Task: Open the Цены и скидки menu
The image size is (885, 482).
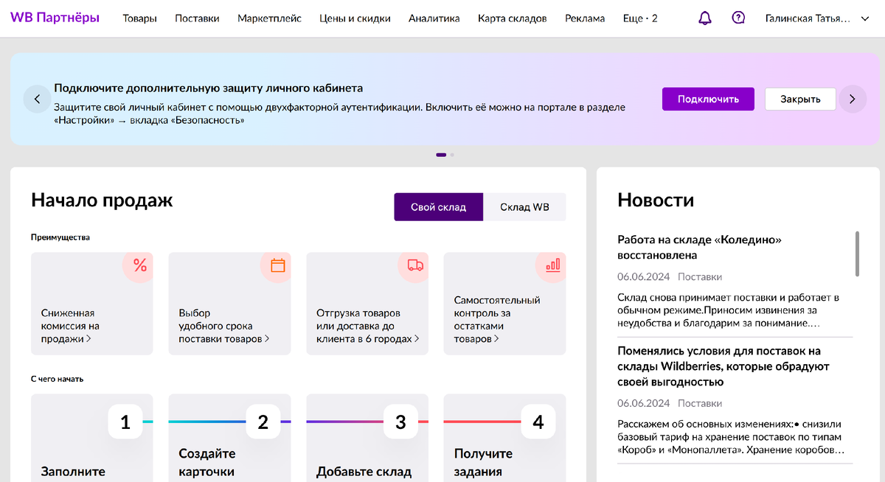Action: click(x=355, y=18)
